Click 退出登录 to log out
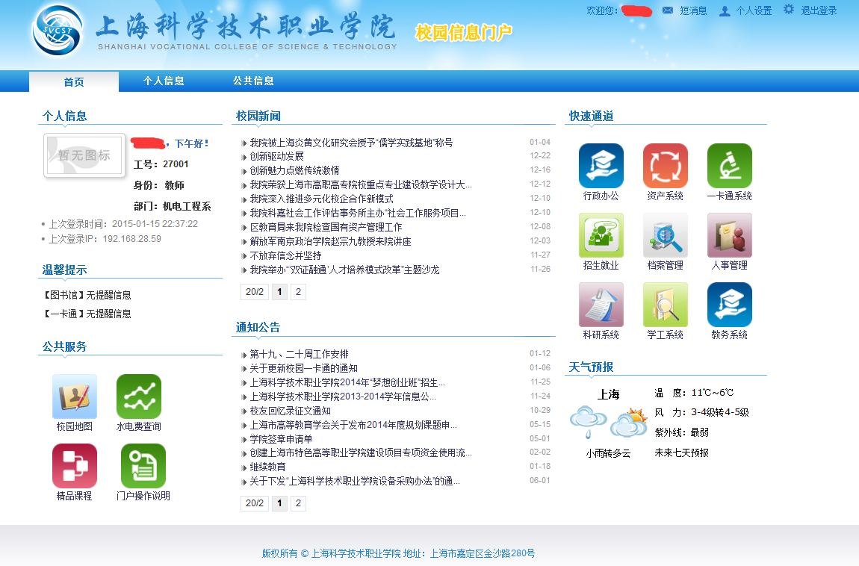 pyautogui.click(x=819, y=10)
